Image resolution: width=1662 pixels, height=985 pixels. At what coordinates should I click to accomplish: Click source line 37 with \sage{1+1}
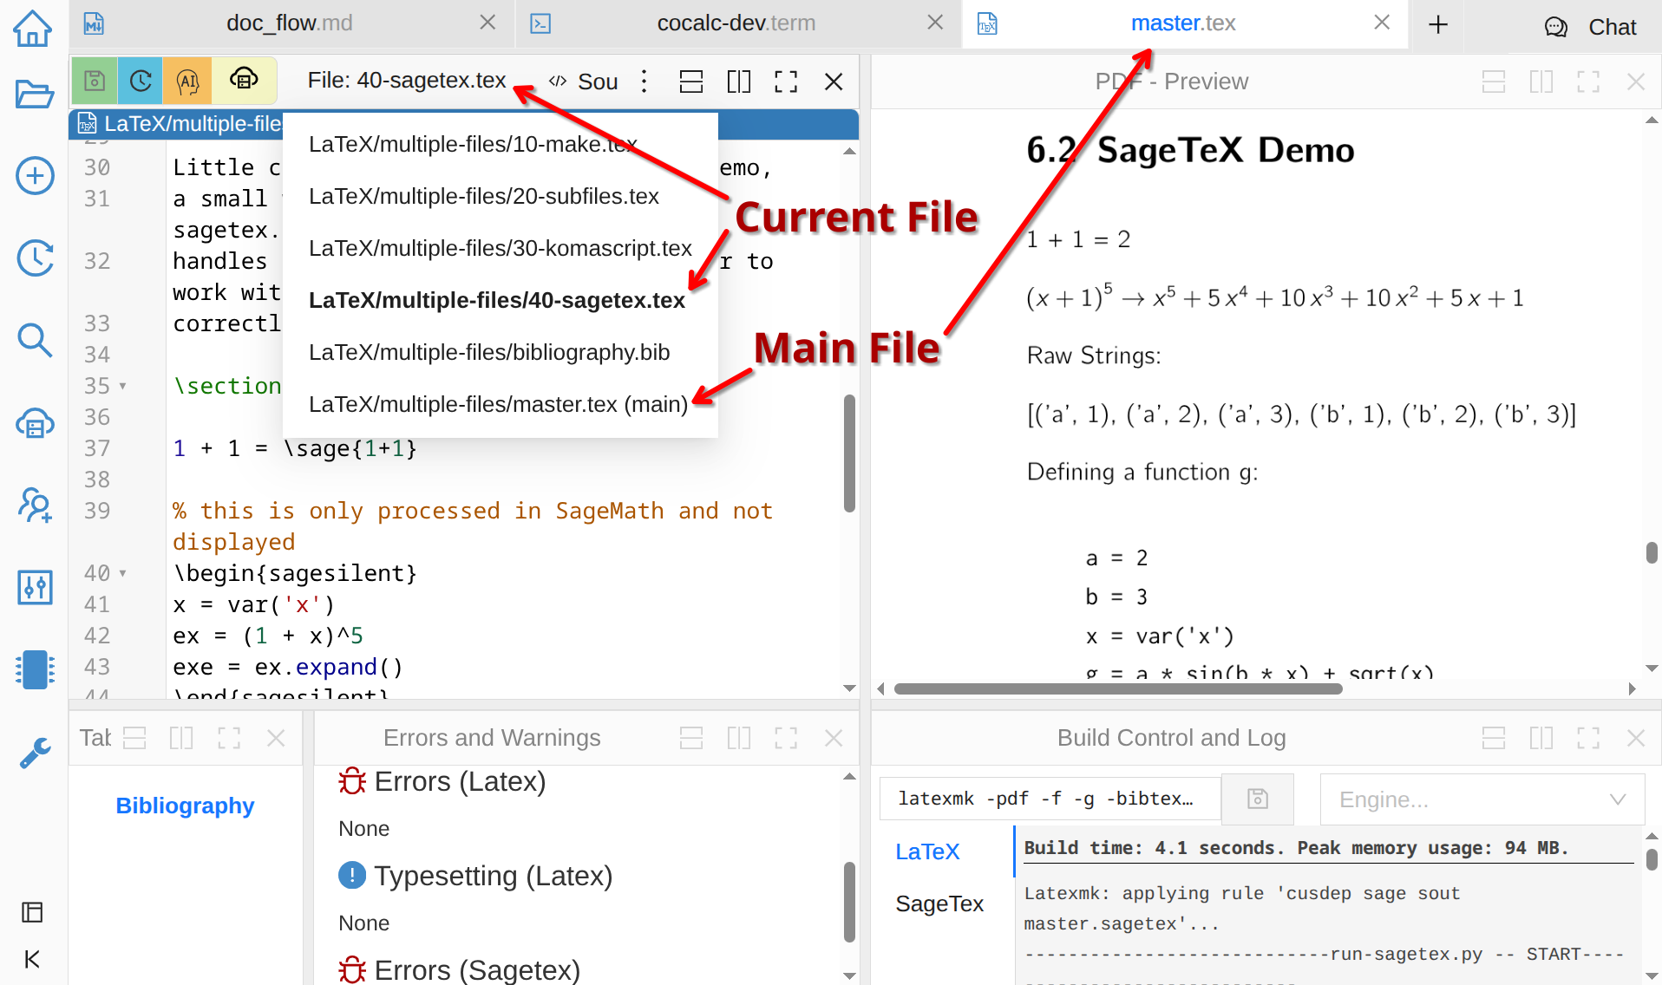tap(295, 448)
